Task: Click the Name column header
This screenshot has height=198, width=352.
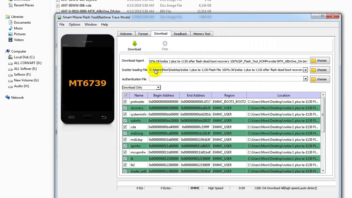Action: (139, 95)
